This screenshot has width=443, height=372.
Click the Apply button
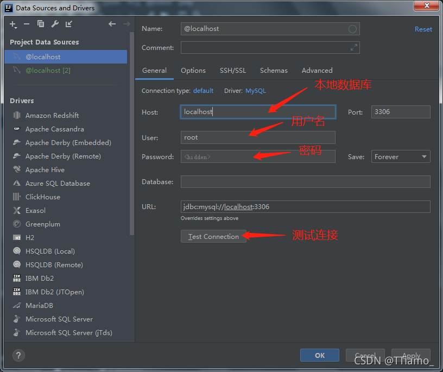411,355
